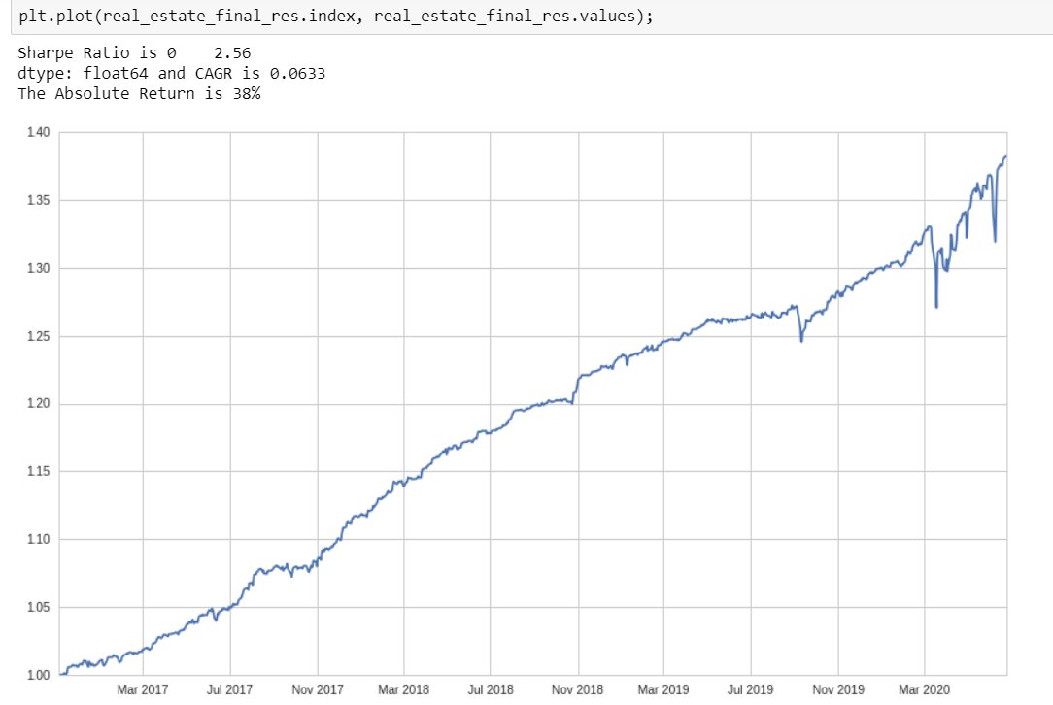1053x705 pixels.
Task: Click the Jul 2018 x-axis label
Action: pos(491,689)
